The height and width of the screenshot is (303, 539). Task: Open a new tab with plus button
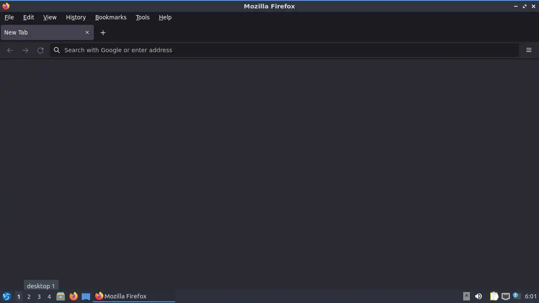coord(103,32)
